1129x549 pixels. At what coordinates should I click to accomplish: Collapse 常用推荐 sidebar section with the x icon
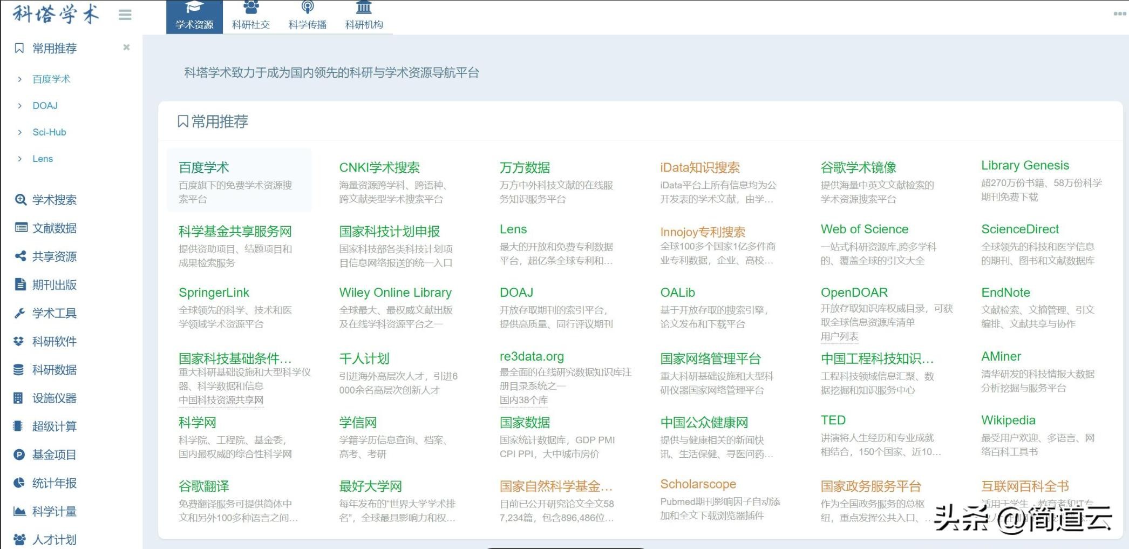point(126,47)
